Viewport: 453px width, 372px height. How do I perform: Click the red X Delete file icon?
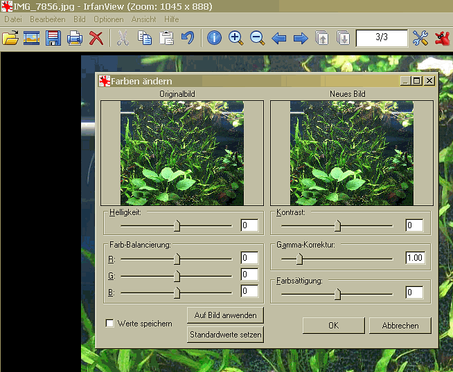[96, 38]
